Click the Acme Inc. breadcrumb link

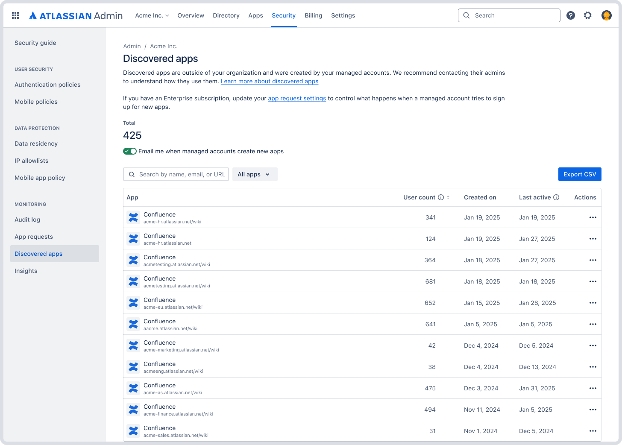click(164, 46)
